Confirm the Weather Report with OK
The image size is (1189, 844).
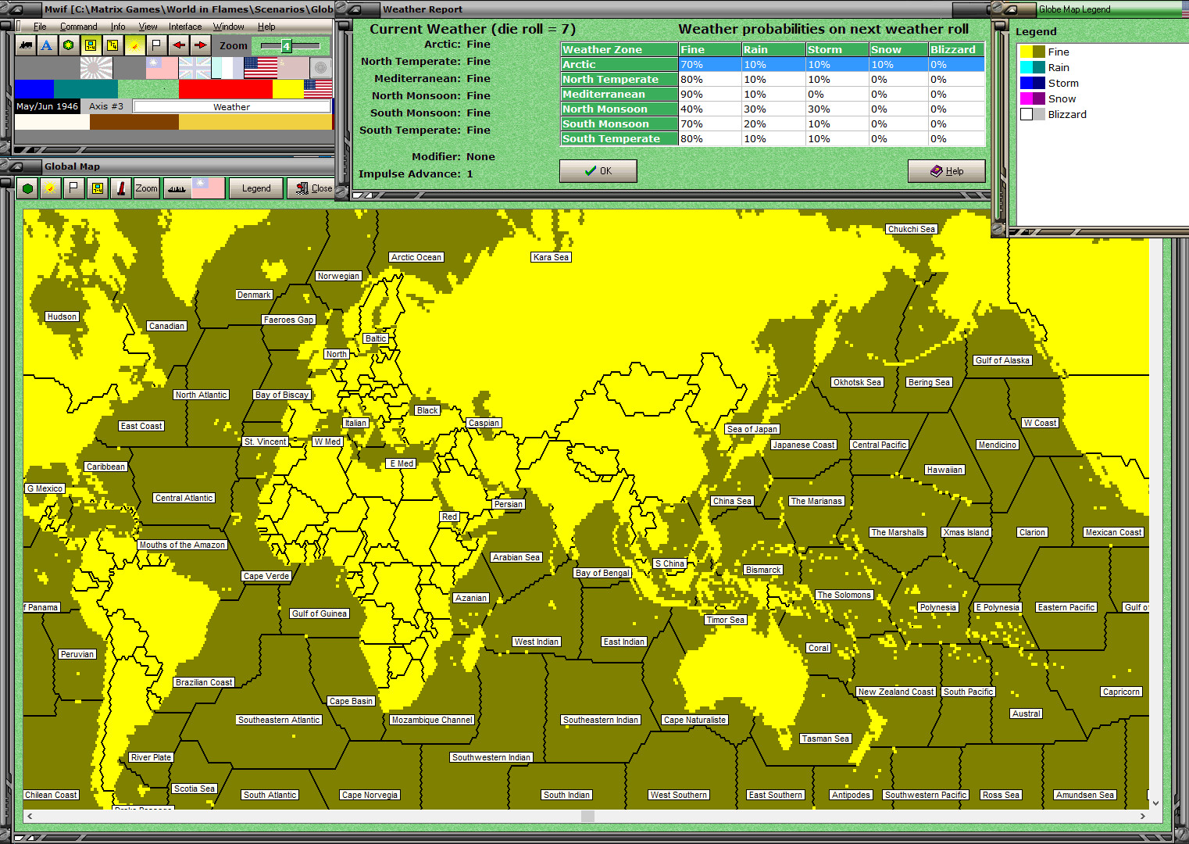[598, 171]
